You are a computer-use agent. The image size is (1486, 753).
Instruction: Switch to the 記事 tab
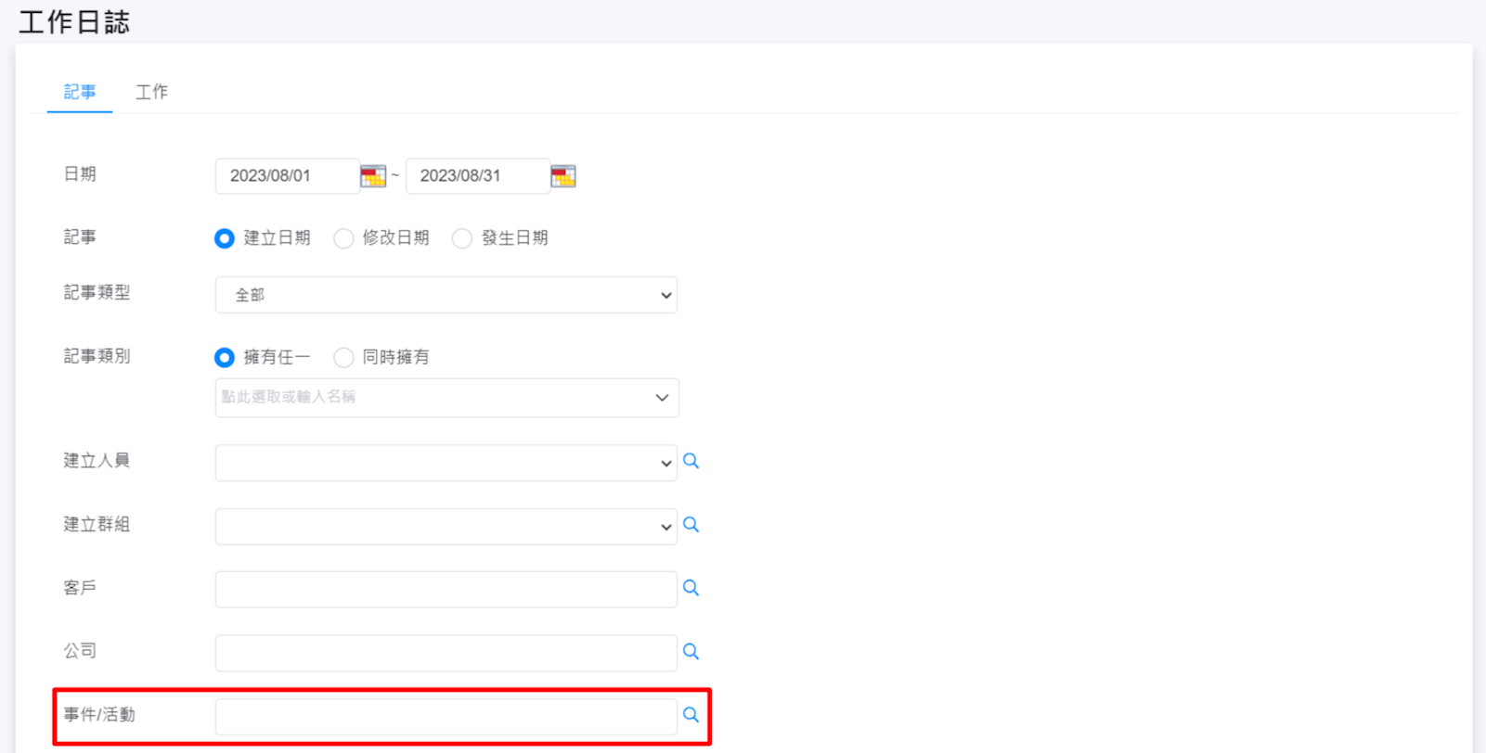(80, 92)
